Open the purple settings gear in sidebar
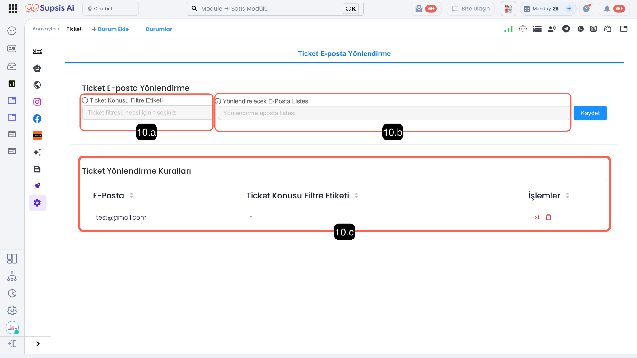 coord(37,203)
